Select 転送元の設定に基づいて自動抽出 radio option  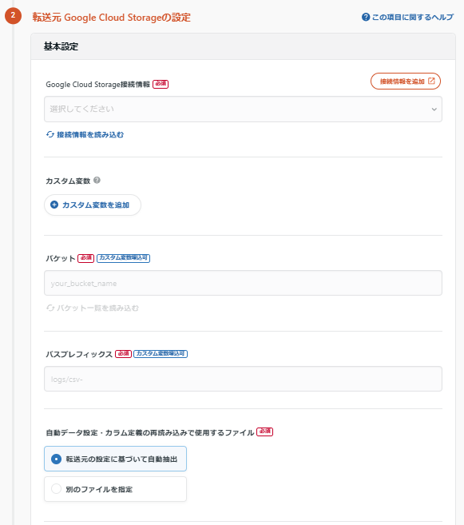pos(116,459)
